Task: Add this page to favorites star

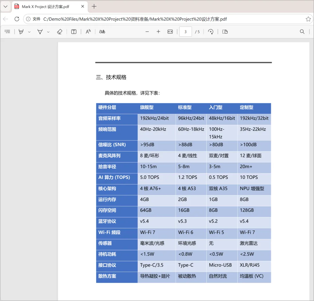Action: tap(308, 19)
